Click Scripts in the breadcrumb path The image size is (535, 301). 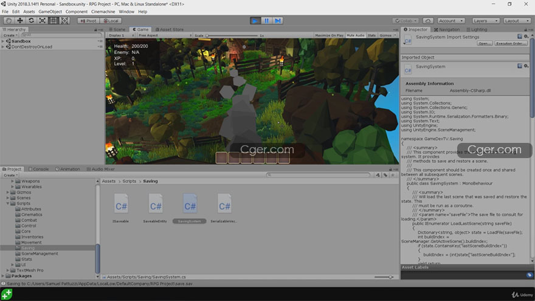point(129,181)
